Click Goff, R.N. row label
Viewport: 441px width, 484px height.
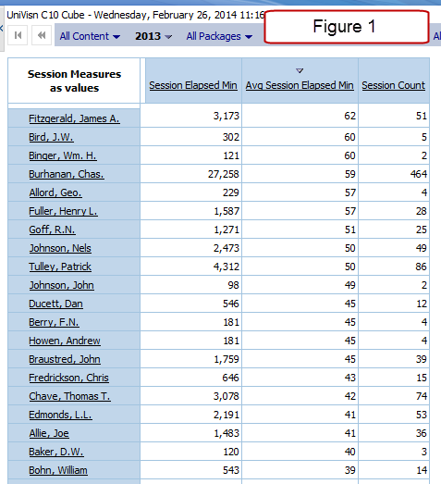52,230
